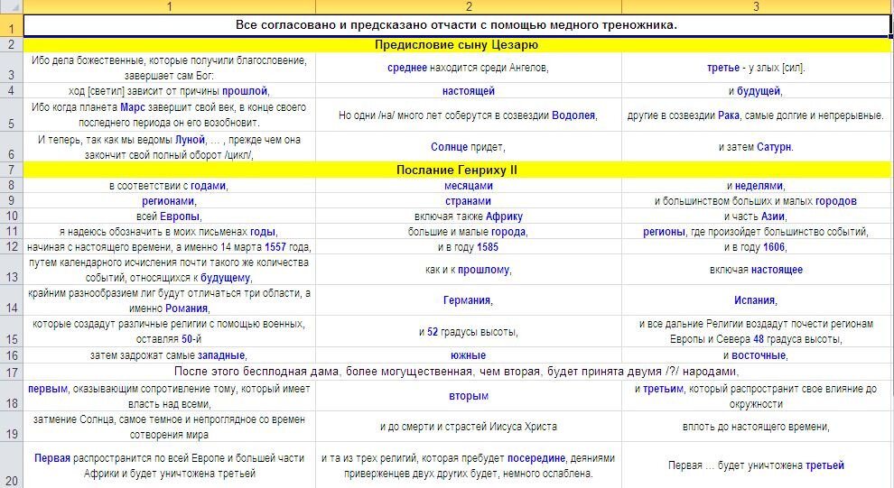The width and height of the screenshot is (894, 488).
Task: Click the cell 'и неделями'
Action: tap(756, 186)
